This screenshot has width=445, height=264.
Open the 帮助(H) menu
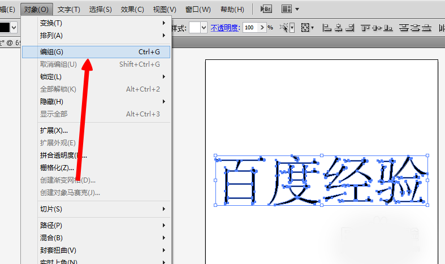tap(232, 10)
